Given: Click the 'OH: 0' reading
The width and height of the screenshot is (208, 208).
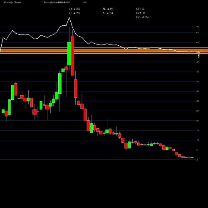Looking at the screenshot, I should point(140,13).
